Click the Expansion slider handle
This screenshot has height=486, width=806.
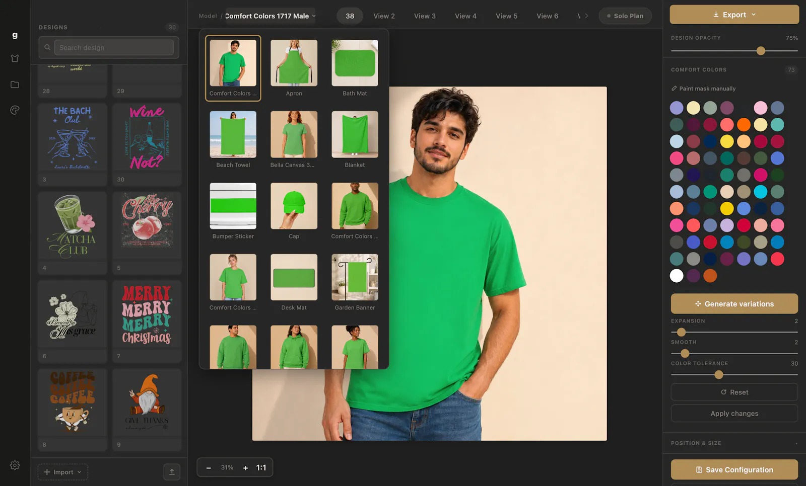(x=681, y=332)
